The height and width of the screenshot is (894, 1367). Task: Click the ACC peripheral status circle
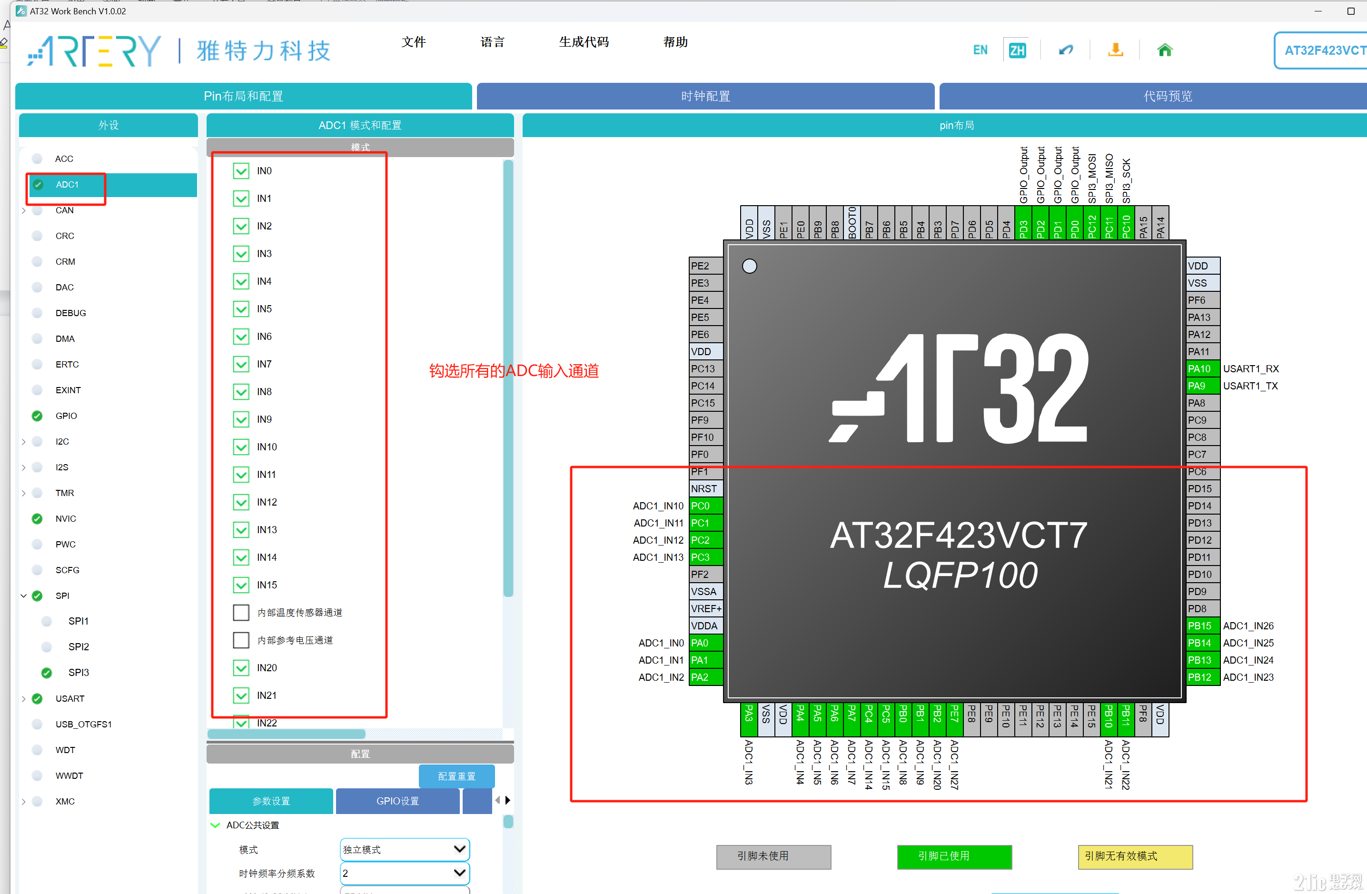37,159
